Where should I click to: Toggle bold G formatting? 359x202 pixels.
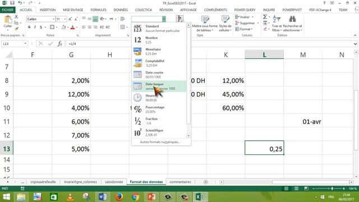29,27
